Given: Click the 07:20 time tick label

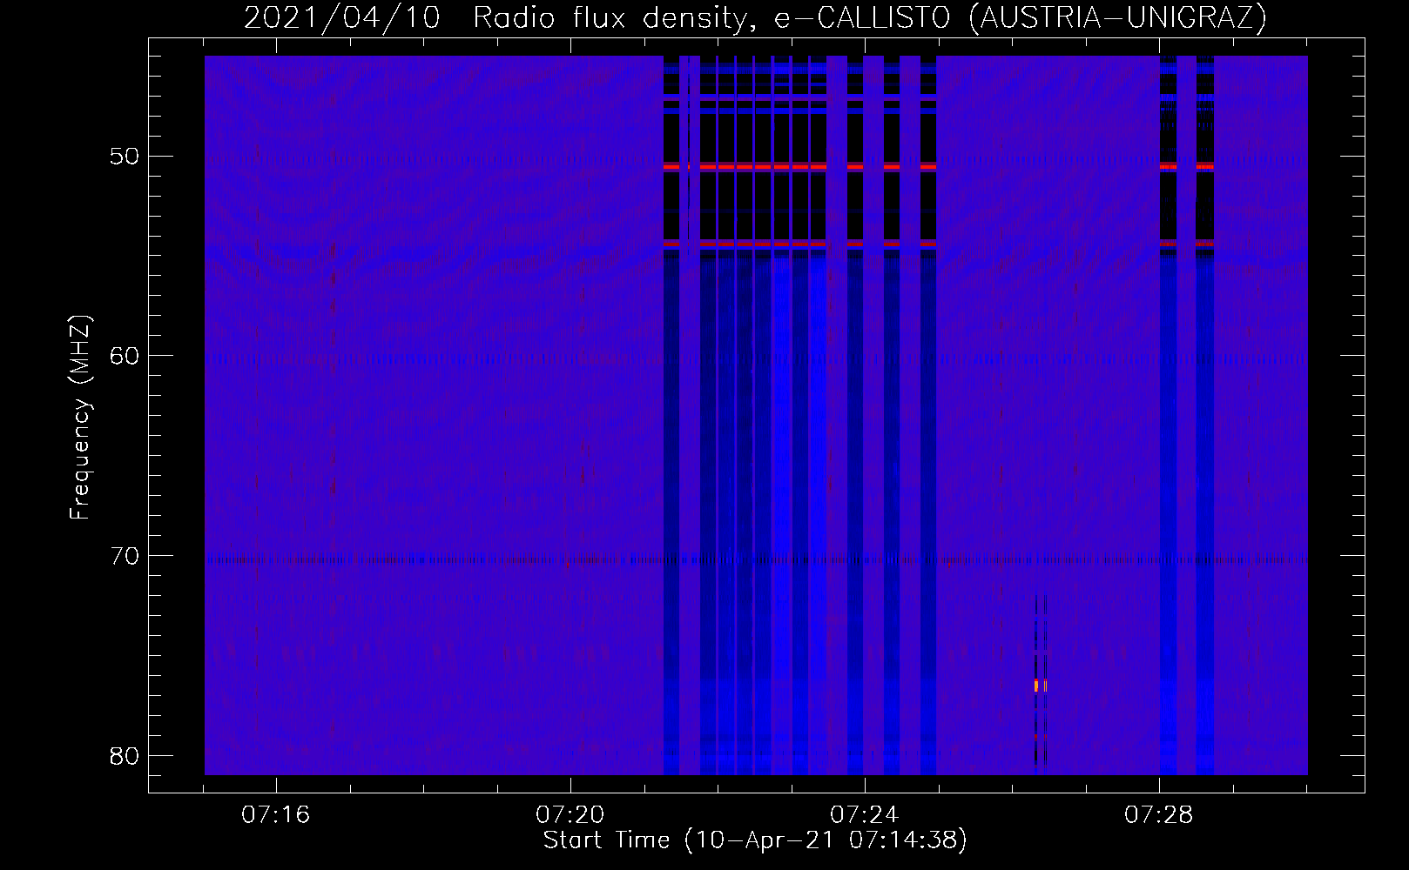Looking at the screenshot, I should 570,814.
